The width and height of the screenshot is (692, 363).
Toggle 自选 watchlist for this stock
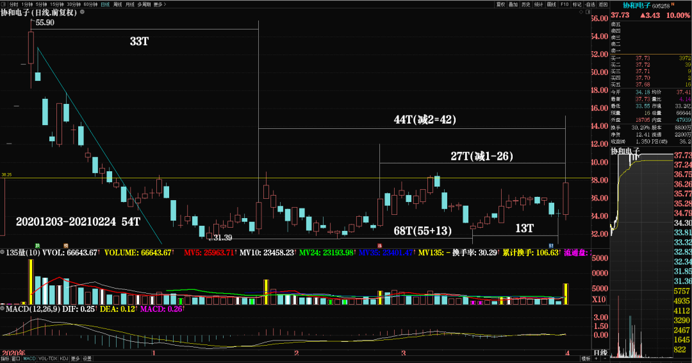[x=590, y=4]
